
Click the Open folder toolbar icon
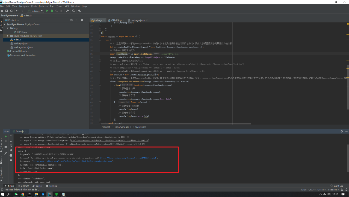point(2,11)
